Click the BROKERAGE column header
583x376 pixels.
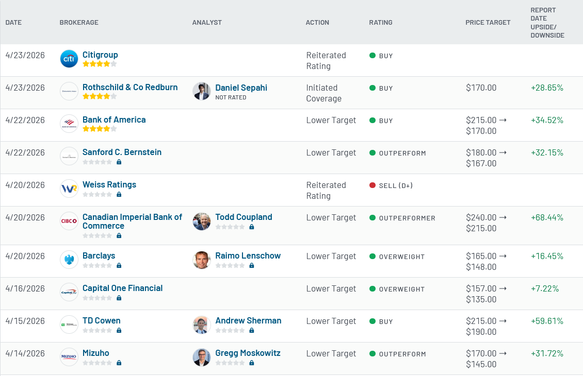point(79,23)
